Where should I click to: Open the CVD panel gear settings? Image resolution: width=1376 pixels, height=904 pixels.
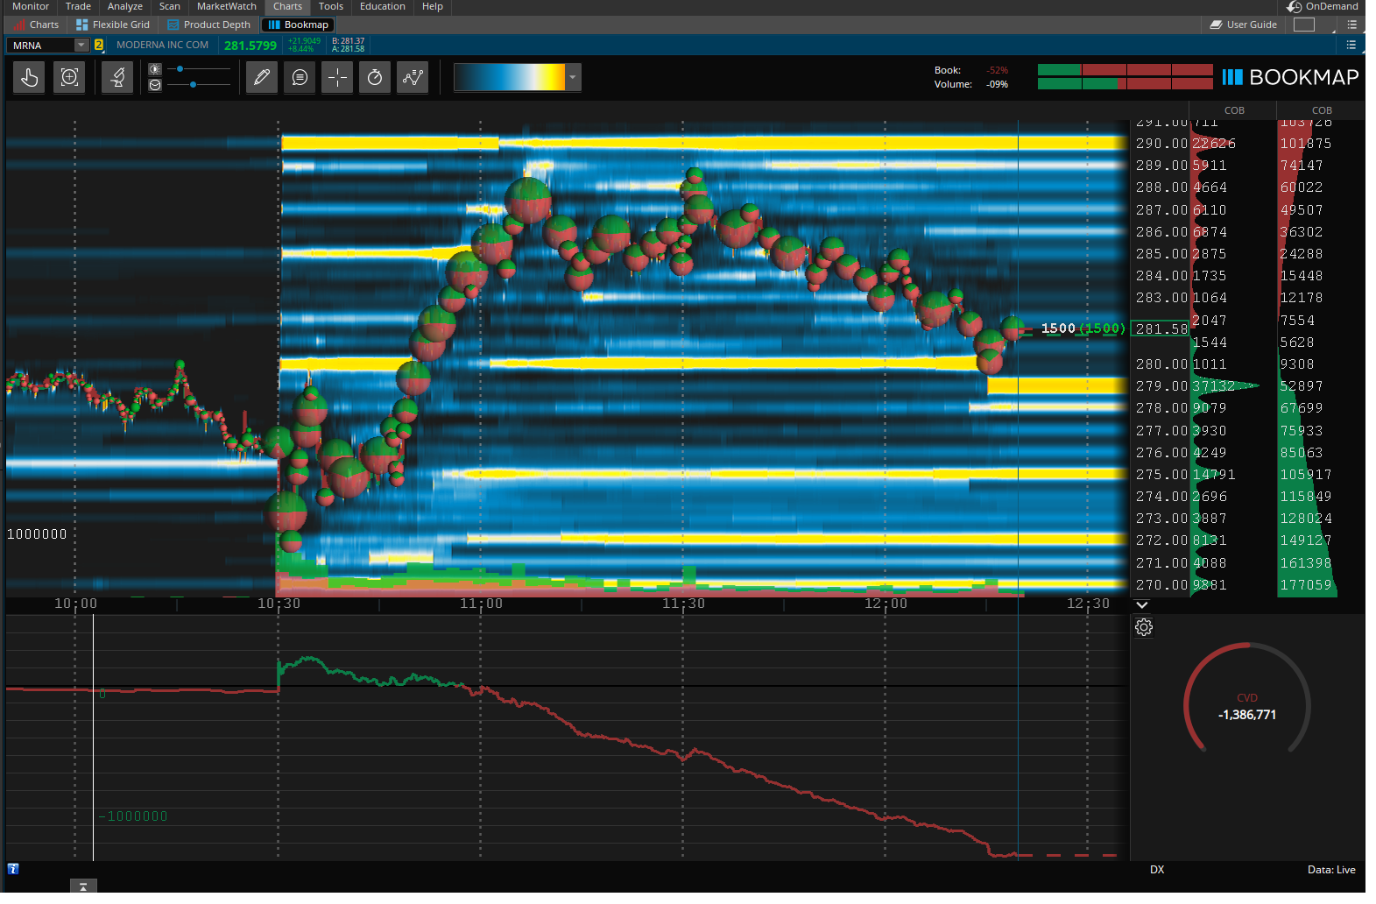[x=1144, y=627]
